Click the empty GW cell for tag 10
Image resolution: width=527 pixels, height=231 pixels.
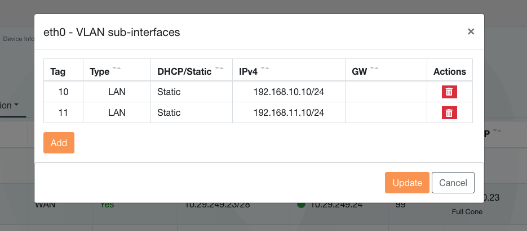pyautogui.click(x=386, y=92)
